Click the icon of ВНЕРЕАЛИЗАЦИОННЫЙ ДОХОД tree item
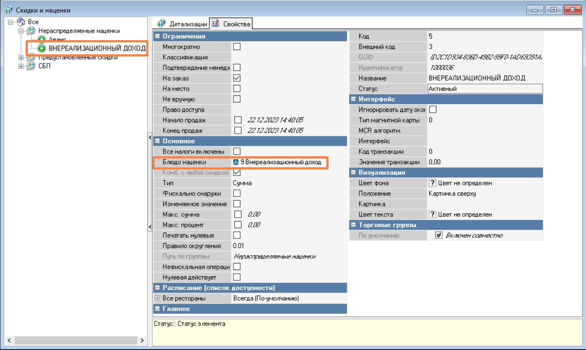The width and height of the screenshot is (586, 350). [42, 48]
